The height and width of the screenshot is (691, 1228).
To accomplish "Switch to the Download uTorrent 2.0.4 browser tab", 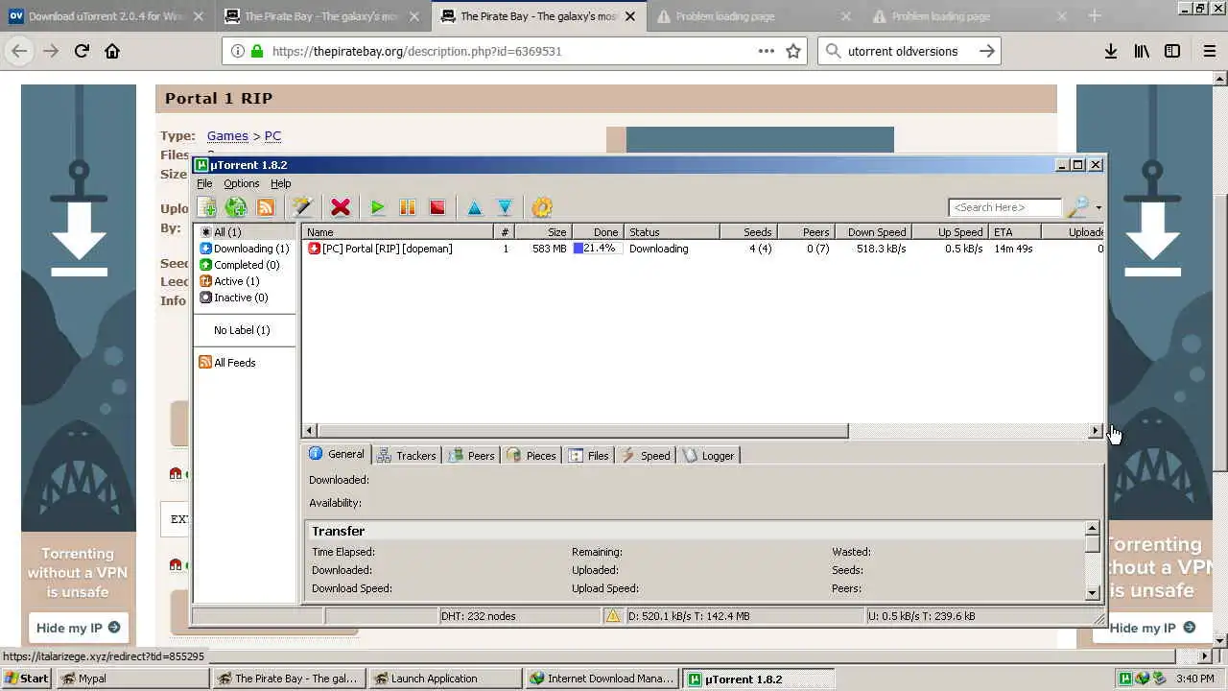I will pyautogui.click(x=108, y=16).
